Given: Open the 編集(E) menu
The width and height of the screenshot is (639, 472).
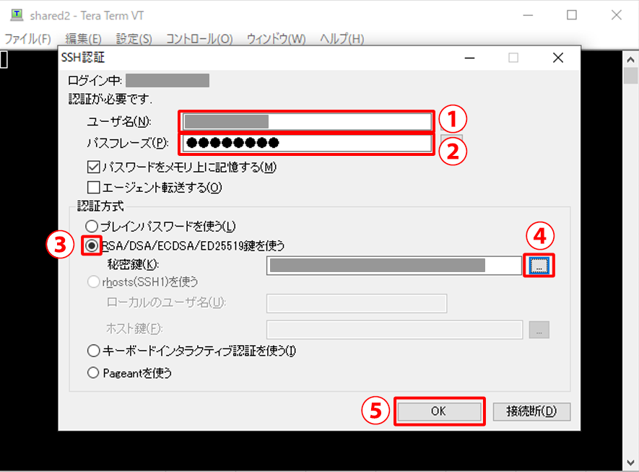Looking at the screenshot, I should coord(83,38).
